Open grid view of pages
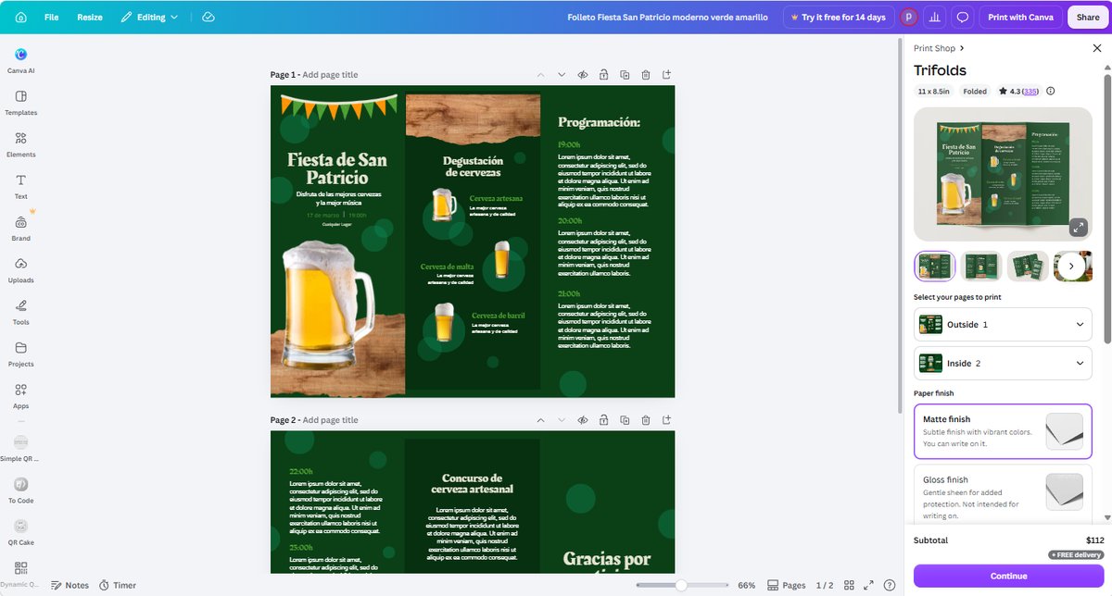 click(x=847, y=586)
